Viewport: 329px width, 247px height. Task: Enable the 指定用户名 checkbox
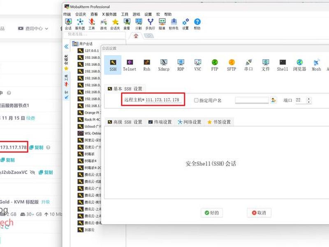click(x=196, y=100)
